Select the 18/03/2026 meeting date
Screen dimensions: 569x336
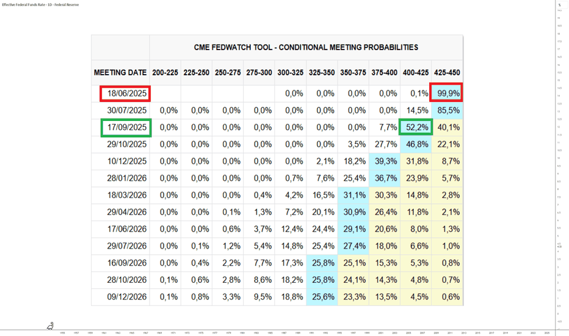126,195
